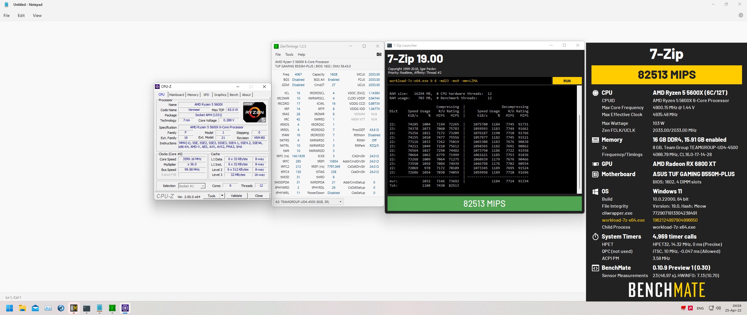
Task: Switch to the CPU-Z Memory tab
Action: pos(193,95)
